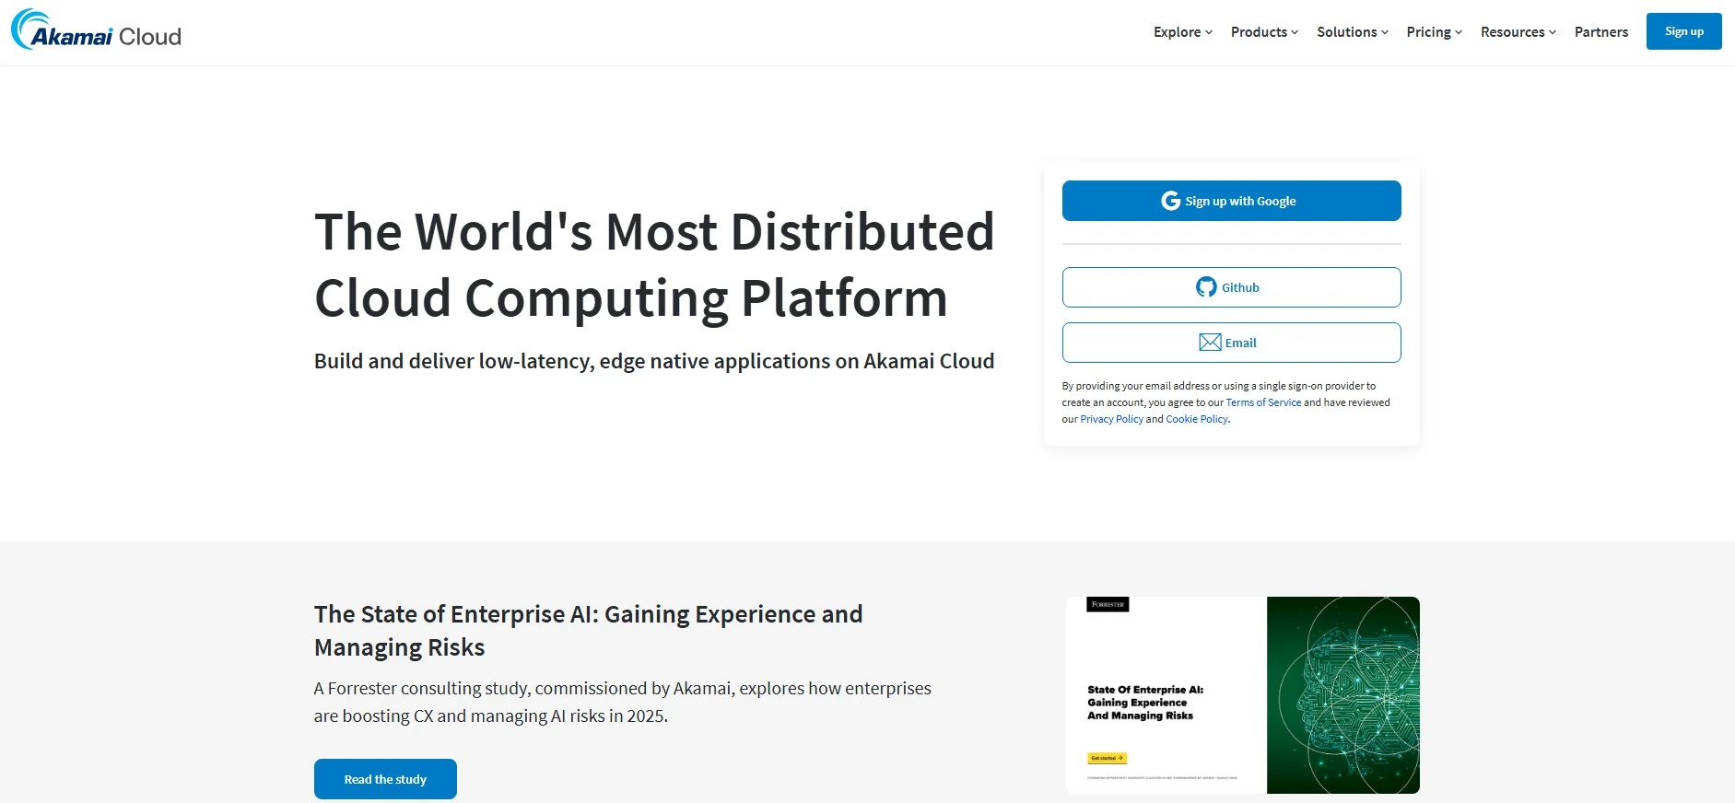1735x803 pixels.
Task: Open the Solutions menu
Action: tap(1352, 32)
